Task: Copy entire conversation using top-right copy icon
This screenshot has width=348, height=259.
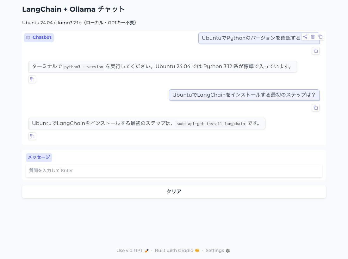Action: click(x=320, y=37)
